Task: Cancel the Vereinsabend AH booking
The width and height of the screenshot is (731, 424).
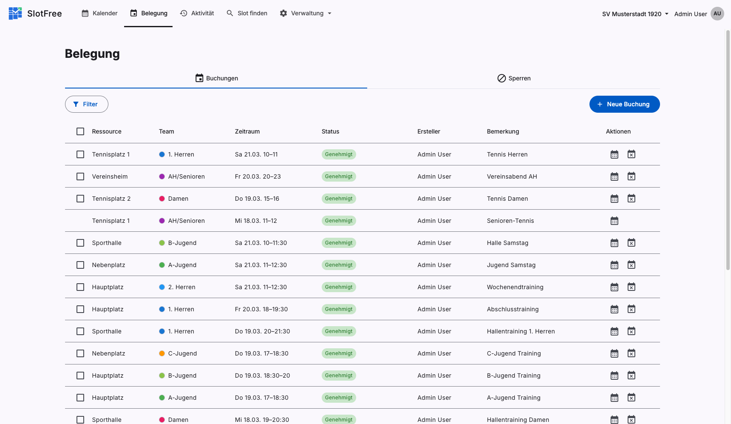Action: 631,176
